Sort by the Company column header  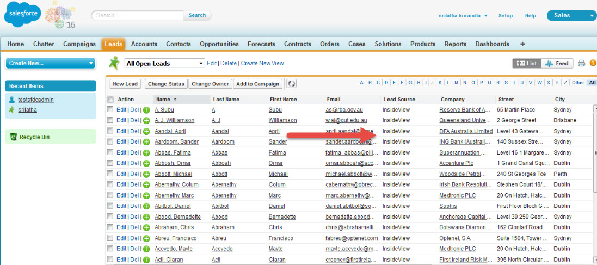tap(466, 100)
